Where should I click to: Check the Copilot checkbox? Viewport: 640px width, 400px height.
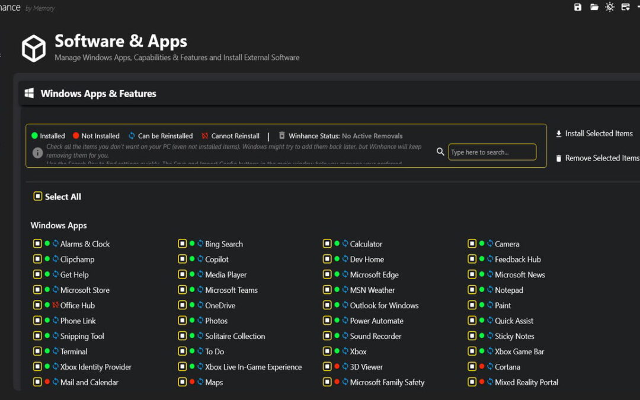(182, 259)
